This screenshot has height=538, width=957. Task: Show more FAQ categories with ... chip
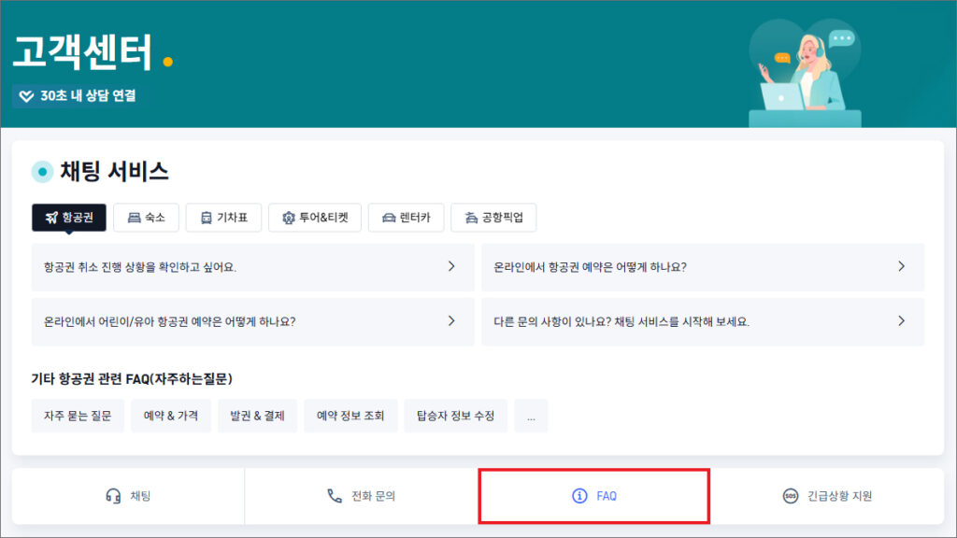pos(531,416)
